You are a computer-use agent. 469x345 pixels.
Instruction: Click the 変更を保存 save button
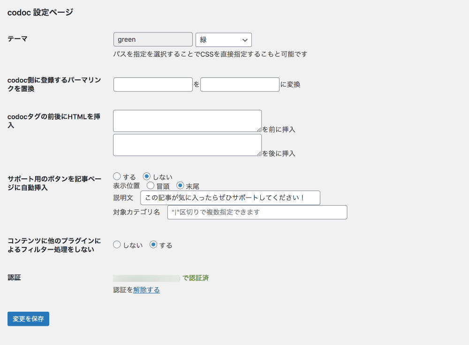pos(28,319)
